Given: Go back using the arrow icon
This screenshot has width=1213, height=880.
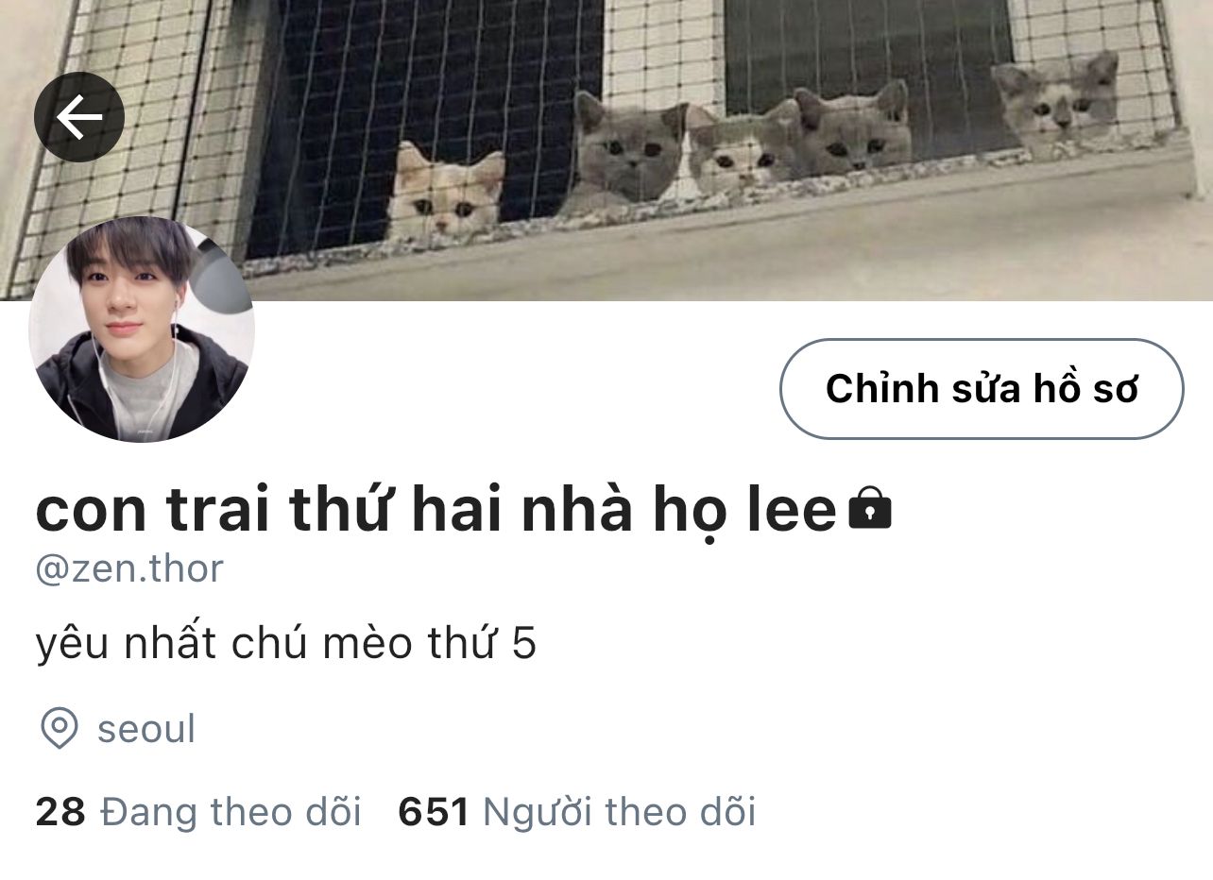Looking at the screenshot, I should pyautogui.click(x=79, y=117).
